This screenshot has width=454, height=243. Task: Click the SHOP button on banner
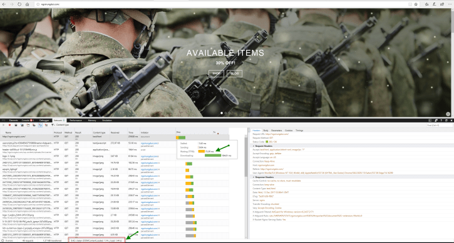(216, 73)
